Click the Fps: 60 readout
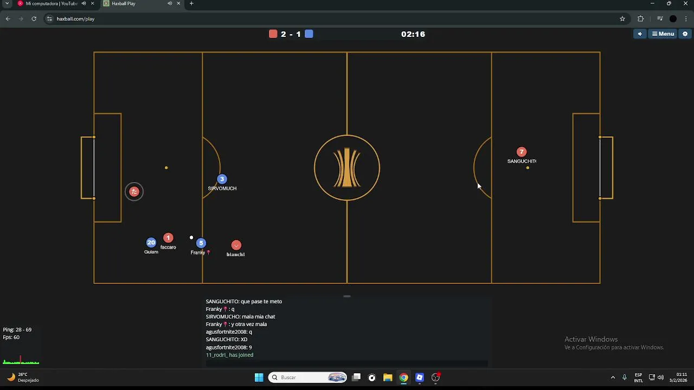694x390 pixels. 11,337
